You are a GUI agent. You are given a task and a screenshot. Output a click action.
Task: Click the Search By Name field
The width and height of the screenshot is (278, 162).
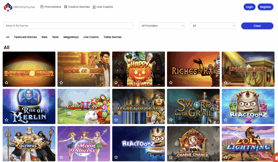point(68,26)
